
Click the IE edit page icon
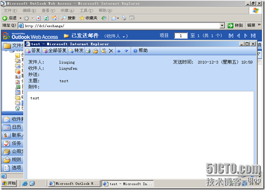click(x=132, y=18)
